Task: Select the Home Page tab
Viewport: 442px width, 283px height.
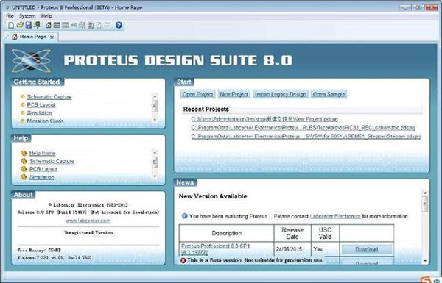Action: pos(32,37)
